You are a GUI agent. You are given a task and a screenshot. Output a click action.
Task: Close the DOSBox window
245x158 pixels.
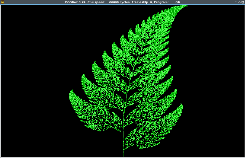click(x=243, y=2)
